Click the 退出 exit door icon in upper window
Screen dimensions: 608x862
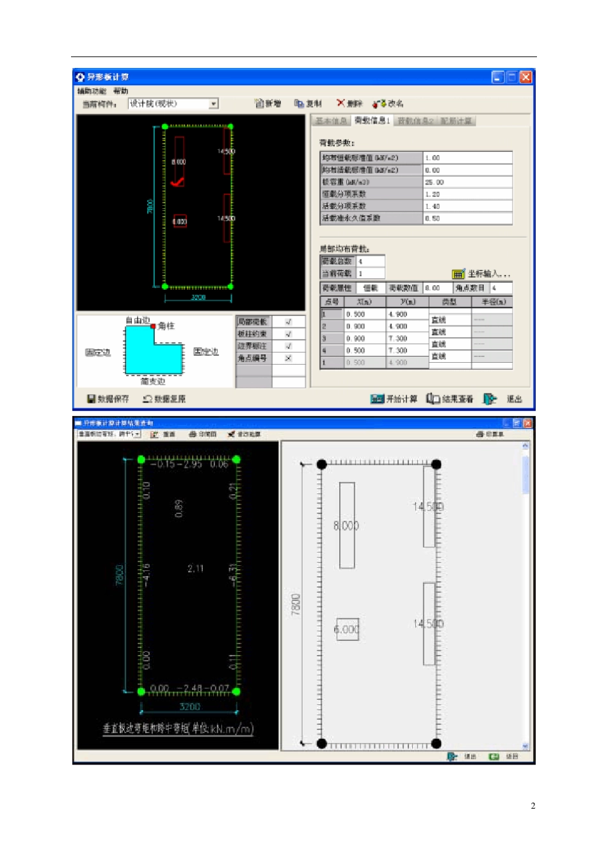coord(490,399)
